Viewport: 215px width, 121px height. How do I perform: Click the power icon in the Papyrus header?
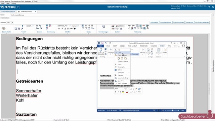pos(213,7)
